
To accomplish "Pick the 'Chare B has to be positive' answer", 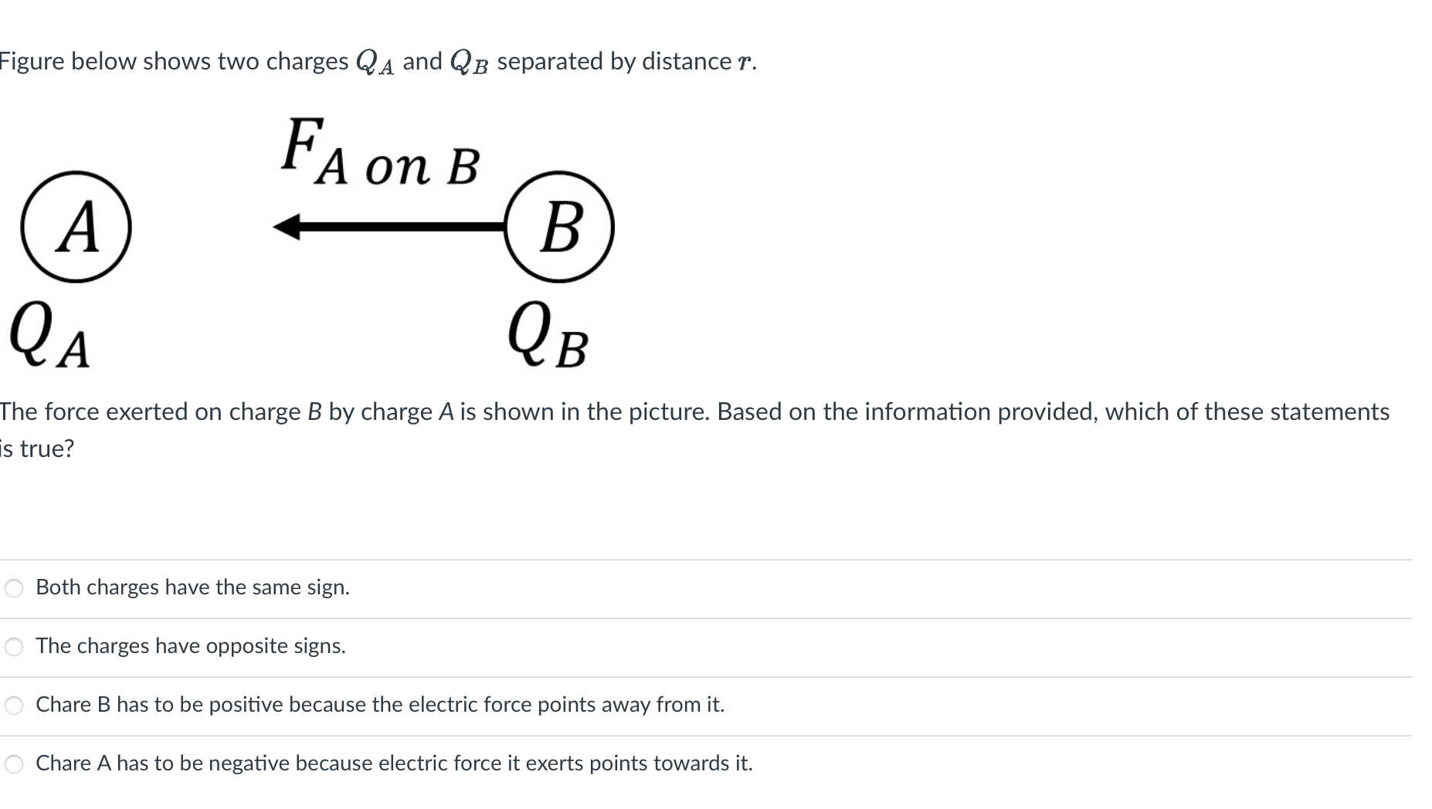I will coord(15,706).
